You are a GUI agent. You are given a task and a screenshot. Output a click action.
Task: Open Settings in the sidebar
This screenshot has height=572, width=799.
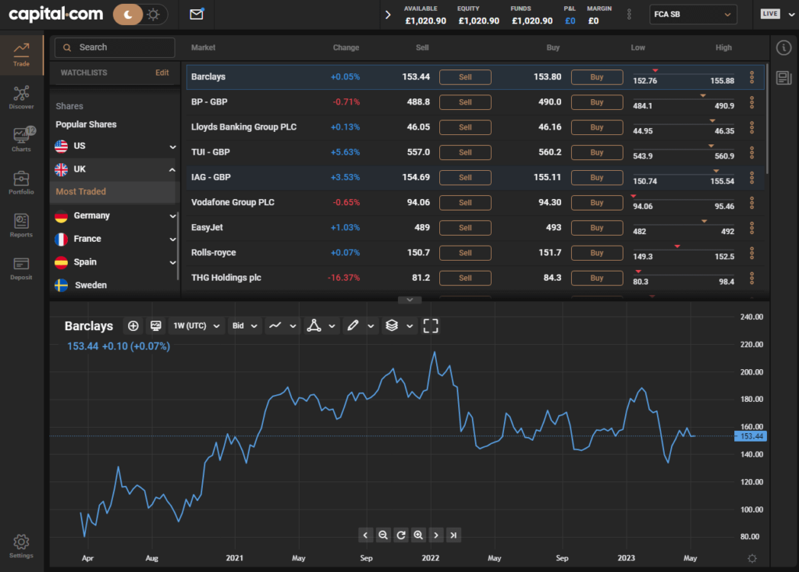click(21, 546)
